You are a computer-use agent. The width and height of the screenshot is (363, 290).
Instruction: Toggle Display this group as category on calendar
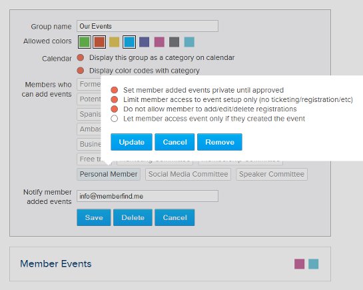(x=81, y=57)
